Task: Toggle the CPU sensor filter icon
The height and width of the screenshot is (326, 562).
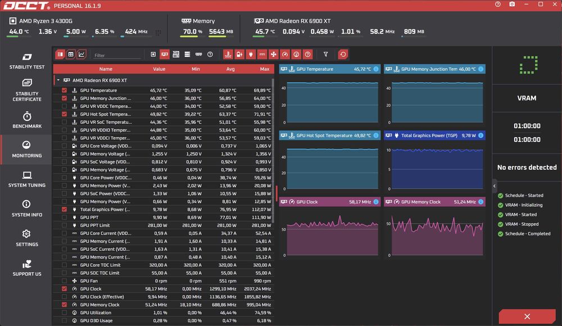Action: click(153, 55)
